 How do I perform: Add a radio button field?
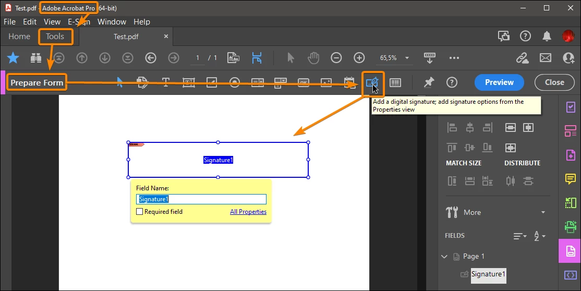coord(235,82)
